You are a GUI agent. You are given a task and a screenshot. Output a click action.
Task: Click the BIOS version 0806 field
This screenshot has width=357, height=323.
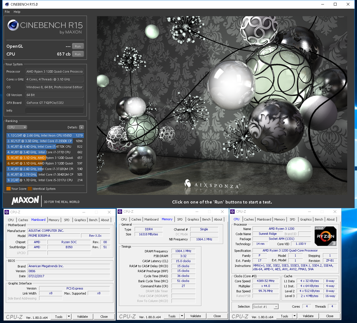69,271
